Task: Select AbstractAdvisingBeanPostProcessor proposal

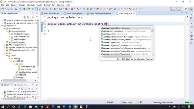Action: [x=125, y=37]
